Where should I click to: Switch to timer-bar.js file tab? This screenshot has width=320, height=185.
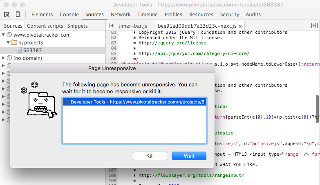tap(133, 26)
